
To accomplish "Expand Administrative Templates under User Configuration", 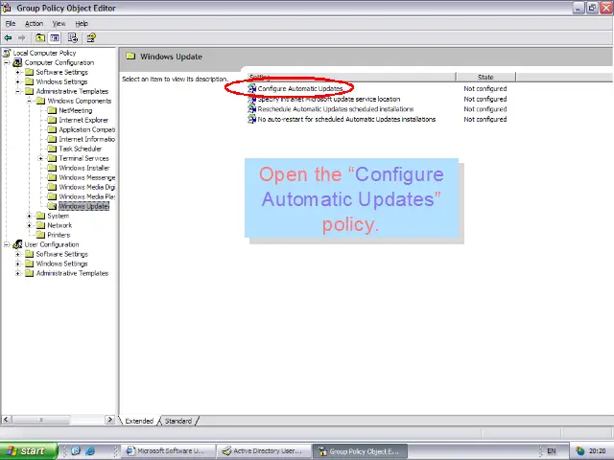I will [x=17, y=273].
